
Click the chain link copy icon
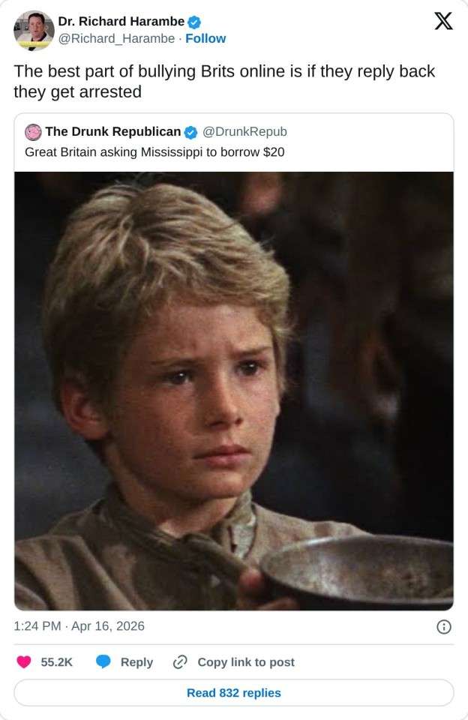tap(179, 661)
